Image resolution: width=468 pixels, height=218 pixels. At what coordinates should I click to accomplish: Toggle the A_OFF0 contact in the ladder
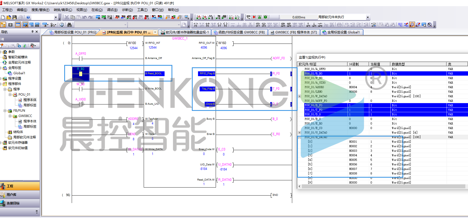pyautogui.click(x=81, y=59)
